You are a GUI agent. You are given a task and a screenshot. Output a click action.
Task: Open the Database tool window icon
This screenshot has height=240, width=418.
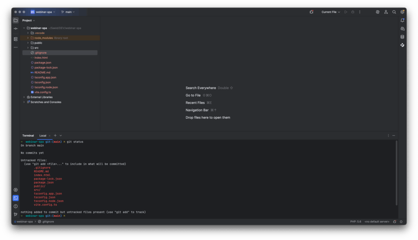(x=402, y=37)
